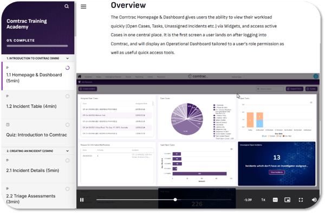The height and width of the screenshot is (213, 325).
Task: Enable picture-in-picture mode
Action: click(287, 200)
